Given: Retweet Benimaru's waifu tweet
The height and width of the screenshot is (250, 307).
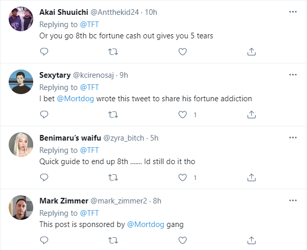Looking at the screenshot, I should coord(113,177).
